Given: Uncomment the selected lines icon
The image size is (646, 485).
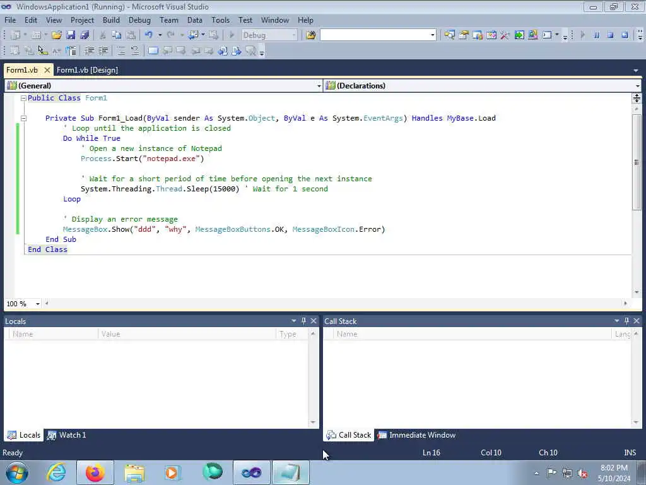Looking at the screenshot, I should pos(135,51).
